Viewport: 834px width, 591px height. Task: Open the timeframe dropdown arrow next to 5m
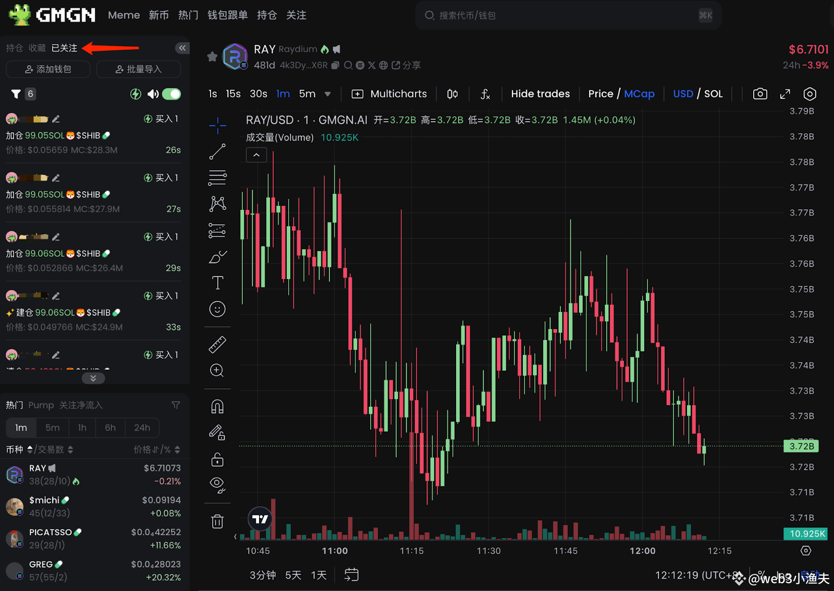(x=327, y=94)
